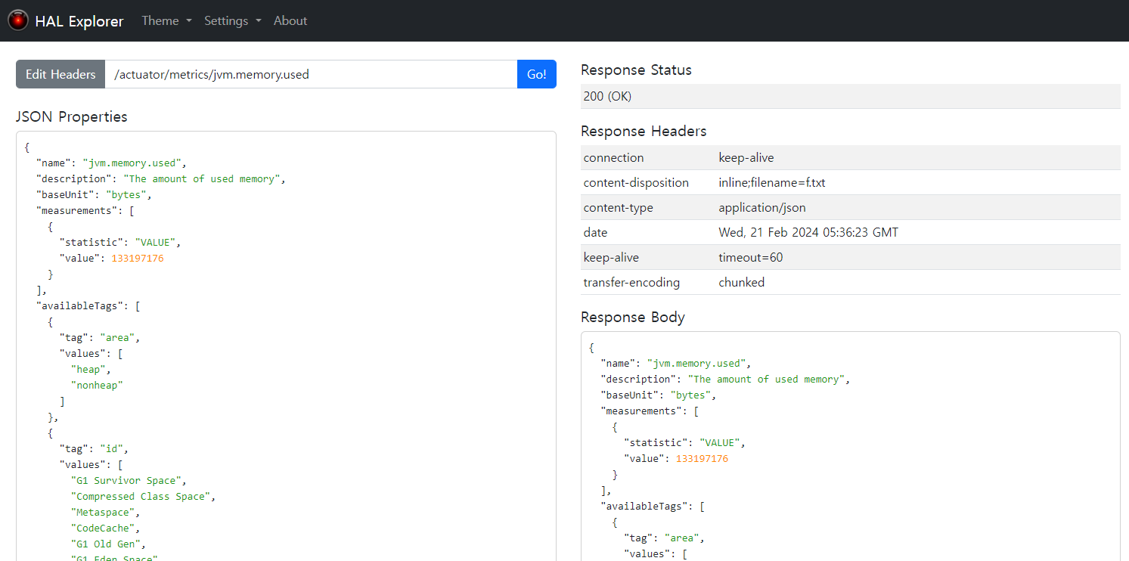Viewport: 1129px width, 561px height.
Task: Click "Compressed Class Space" in JSON Properties
Action: tap(141, 496)
